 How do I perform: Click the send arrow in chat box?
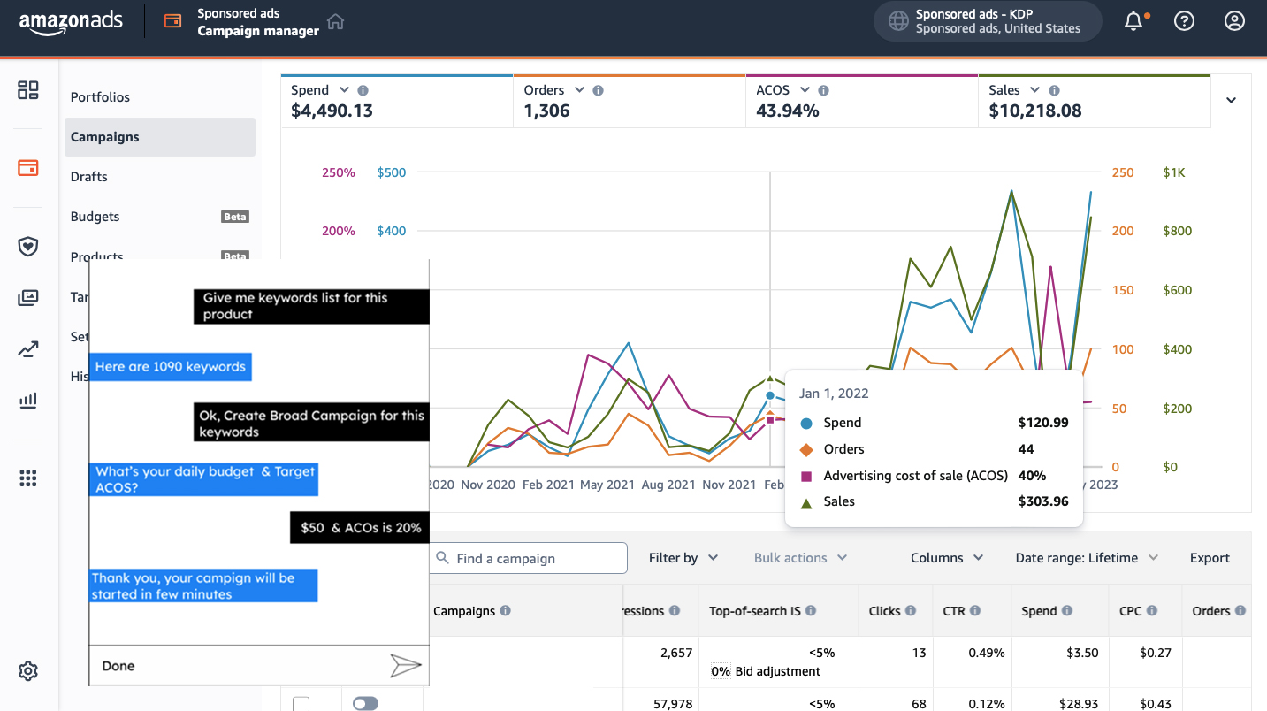point(405,666)
